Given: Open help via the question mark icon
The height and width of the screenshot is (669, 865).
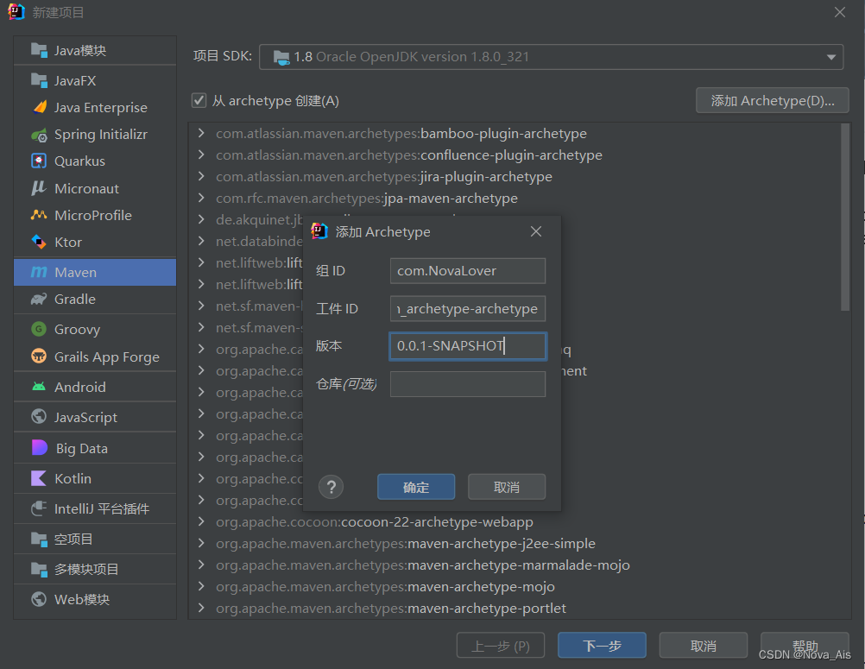Looking at the screenshot, I should pyautogui.click(x=331, y=487).
